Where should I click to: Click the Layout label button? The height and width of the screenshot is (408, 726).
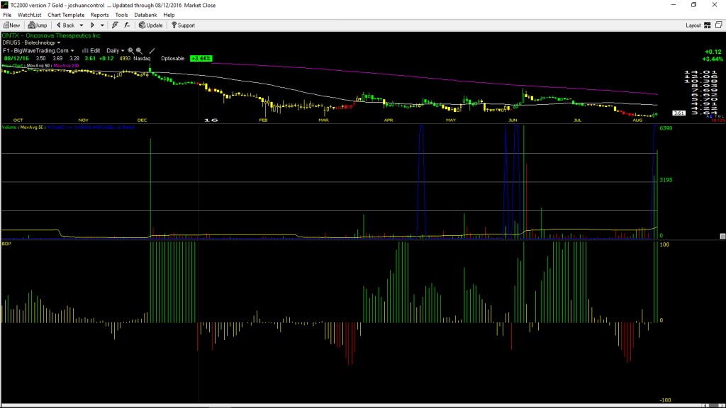(693, 25)
